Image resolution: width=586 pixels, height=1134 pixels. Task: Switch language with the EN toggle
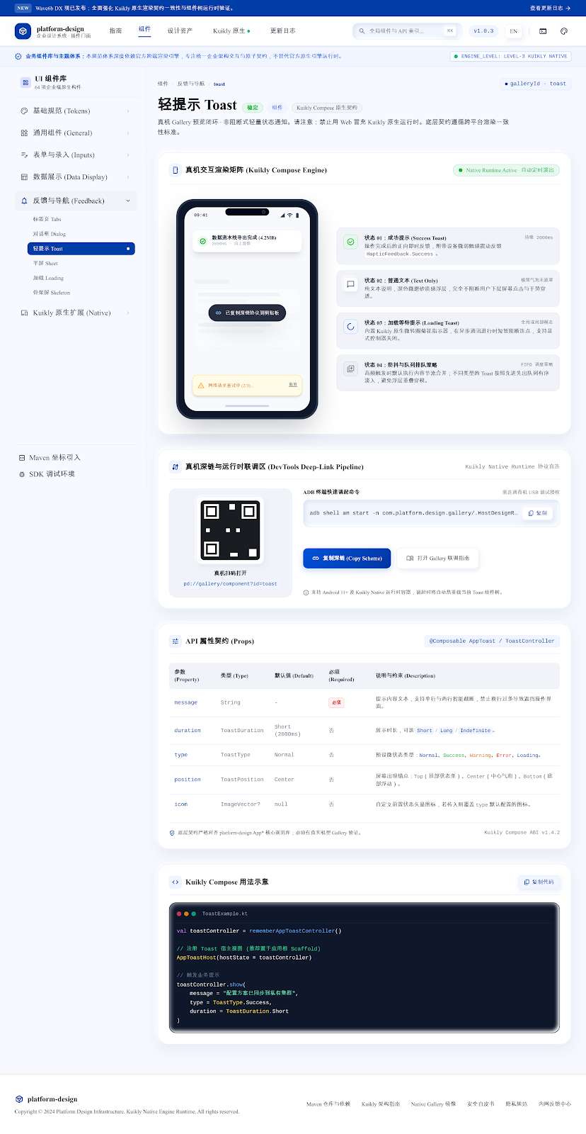coord(514,31)
